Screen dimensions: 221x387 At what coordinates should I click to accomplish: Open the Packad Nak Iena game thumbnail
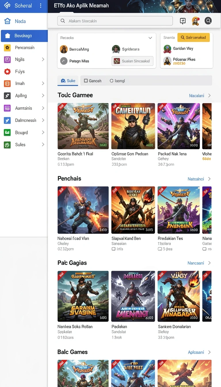click(x=179, y=126)
